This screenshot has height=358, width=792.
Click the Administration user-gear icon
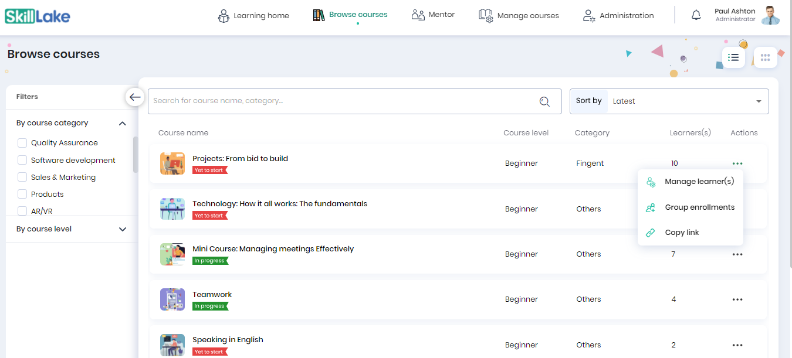pyautogui.click(x=589, y=16)
